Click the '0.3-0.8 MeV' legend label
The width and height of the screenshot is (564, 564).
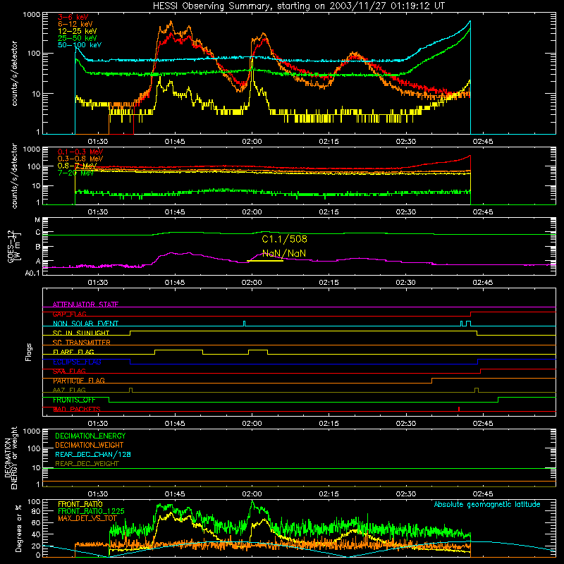pyautogui.click(x=80, y=159)
